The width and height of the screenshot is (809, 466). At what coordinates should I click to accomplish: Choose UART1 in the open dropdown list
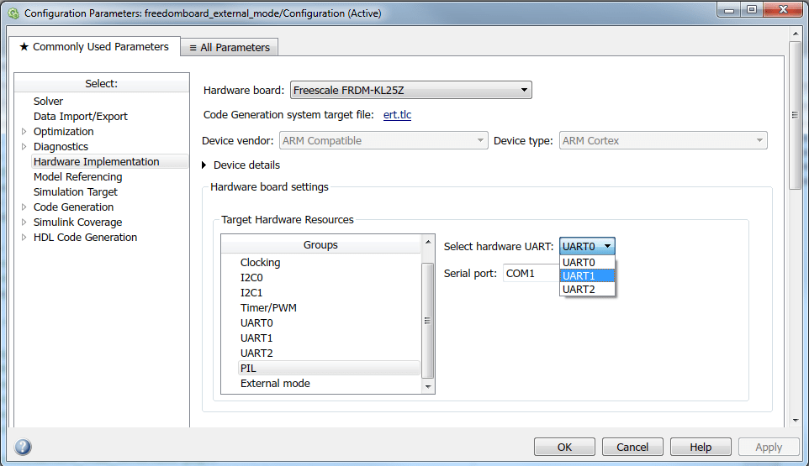pyautogui.click(x=587, y=275)
